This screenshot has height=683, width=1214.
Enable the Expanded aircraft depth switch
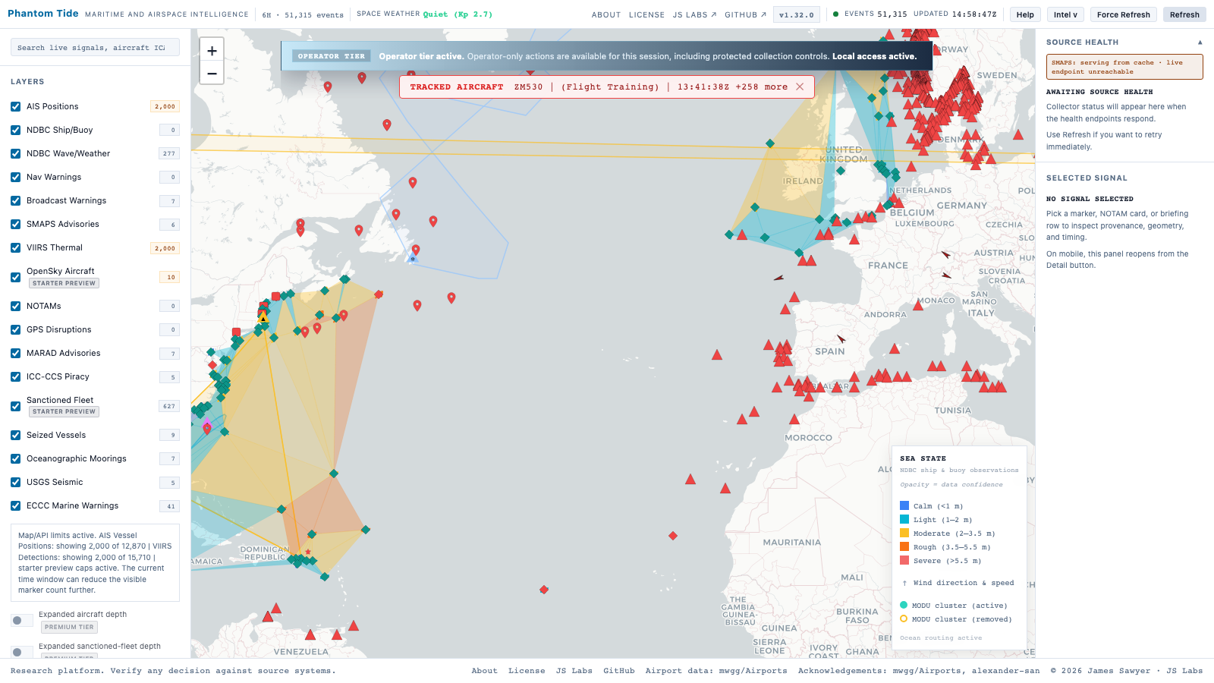point(21,621)
